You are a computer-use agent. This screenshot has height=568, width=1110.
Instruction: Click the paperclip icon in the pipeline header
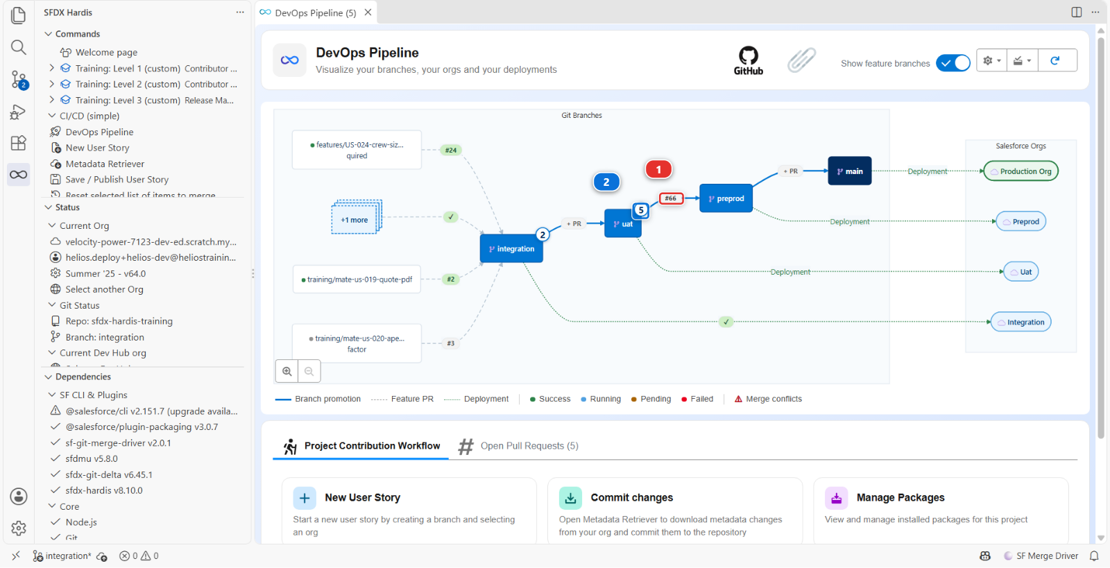pyautogui.click(x=801, y=60)
